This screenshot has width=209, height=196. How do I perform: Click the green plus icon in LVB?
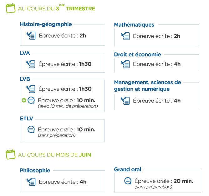pos(24,100)
